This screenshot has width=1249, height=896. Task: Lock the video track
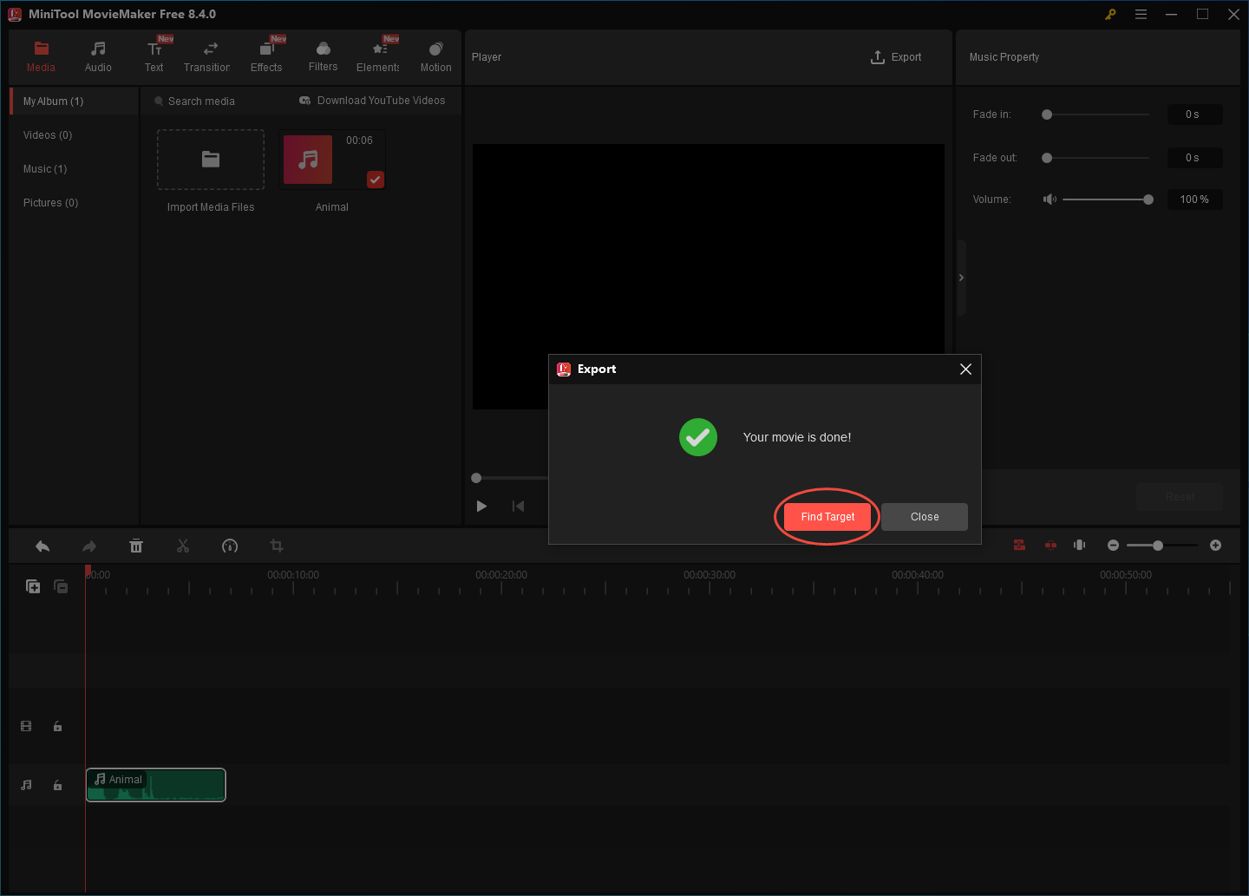(x=57, y=726)
